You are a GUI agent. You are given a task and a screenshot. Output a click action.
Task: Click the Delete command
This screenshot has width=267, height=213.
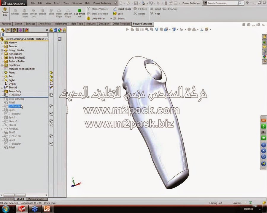coord(139,14)
